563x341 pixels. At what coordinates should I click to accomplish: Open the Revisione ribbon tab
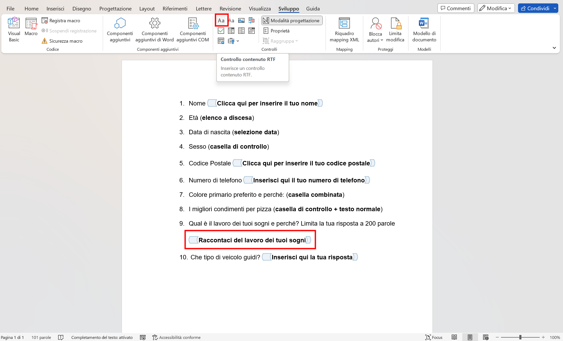230,8
